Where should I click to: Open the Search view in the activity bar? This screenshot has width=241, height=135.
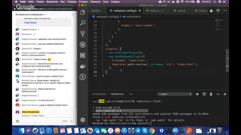click(x=82, y=23)
